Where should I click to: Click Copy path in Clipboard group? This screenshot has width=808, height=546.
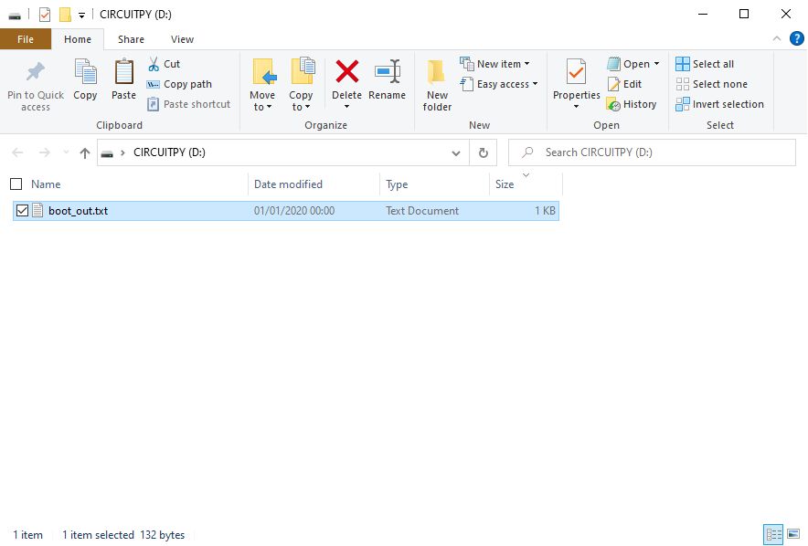pos(179,84)
